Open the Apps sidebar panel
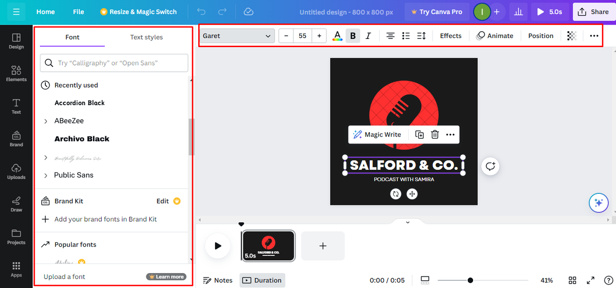Screen dimensions: 616x288 tap(16, 269)
